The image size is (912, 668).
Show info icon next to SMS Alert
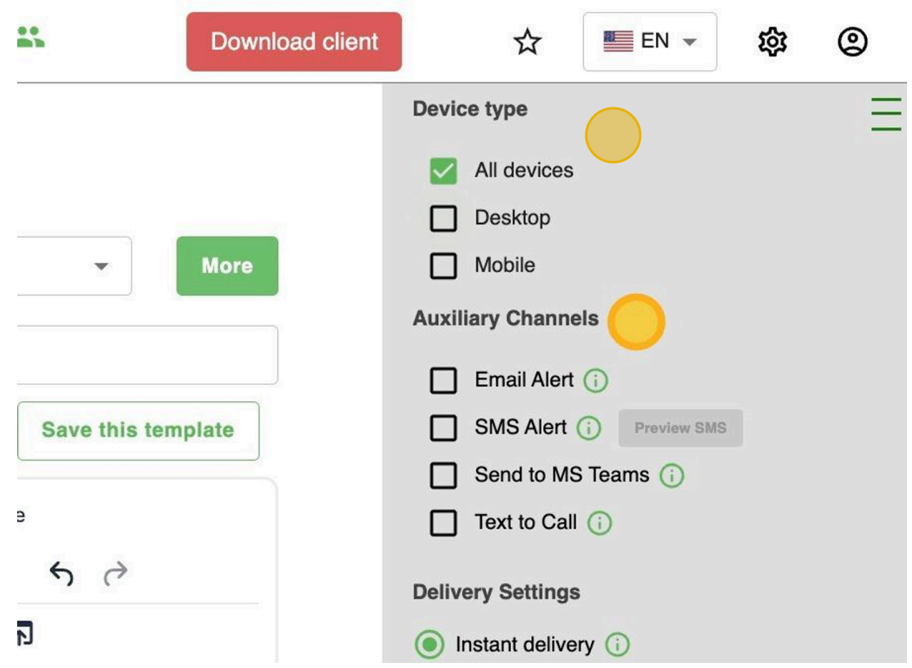point(588,428)
